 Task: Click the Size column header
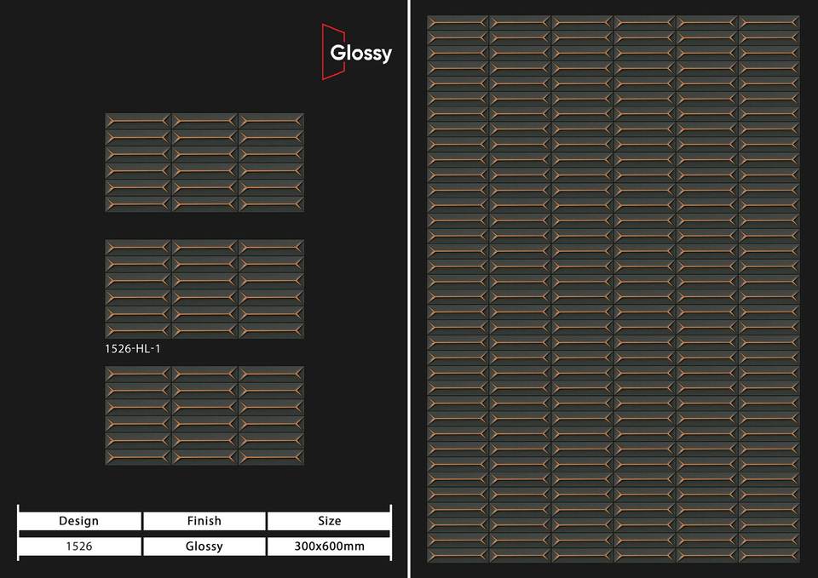[x=329, y=521]
